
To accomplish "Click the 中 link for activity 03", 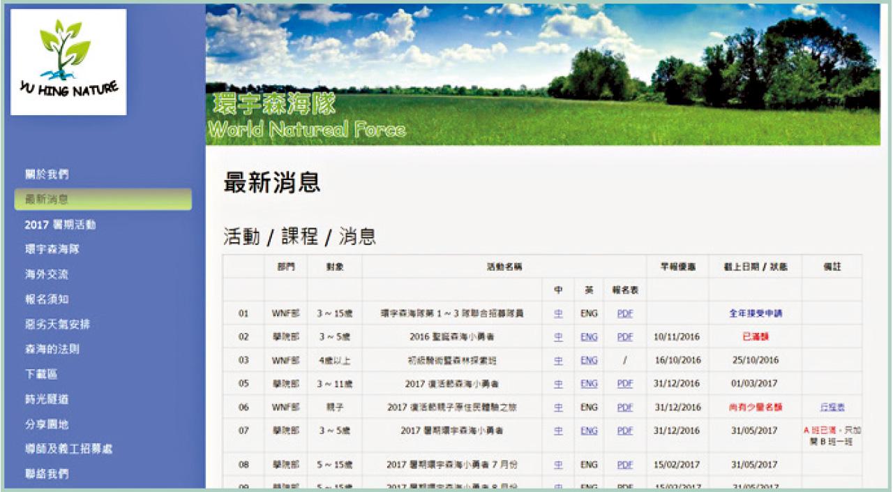I will click(557, 361).
